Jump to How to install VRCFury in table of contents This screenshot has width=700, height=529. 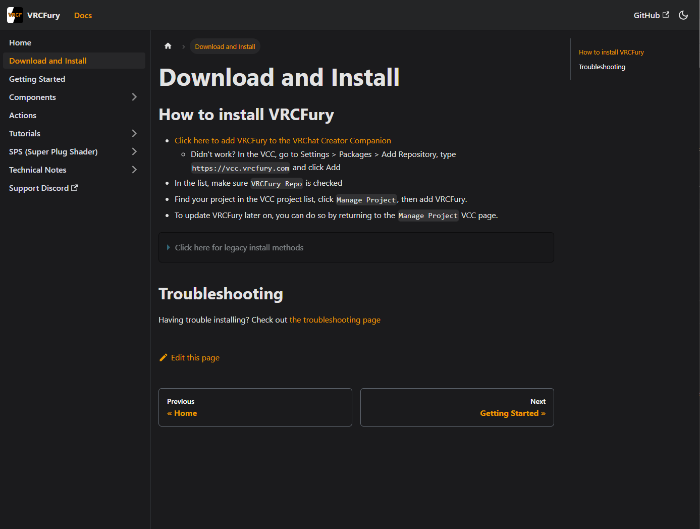[611, 52]
